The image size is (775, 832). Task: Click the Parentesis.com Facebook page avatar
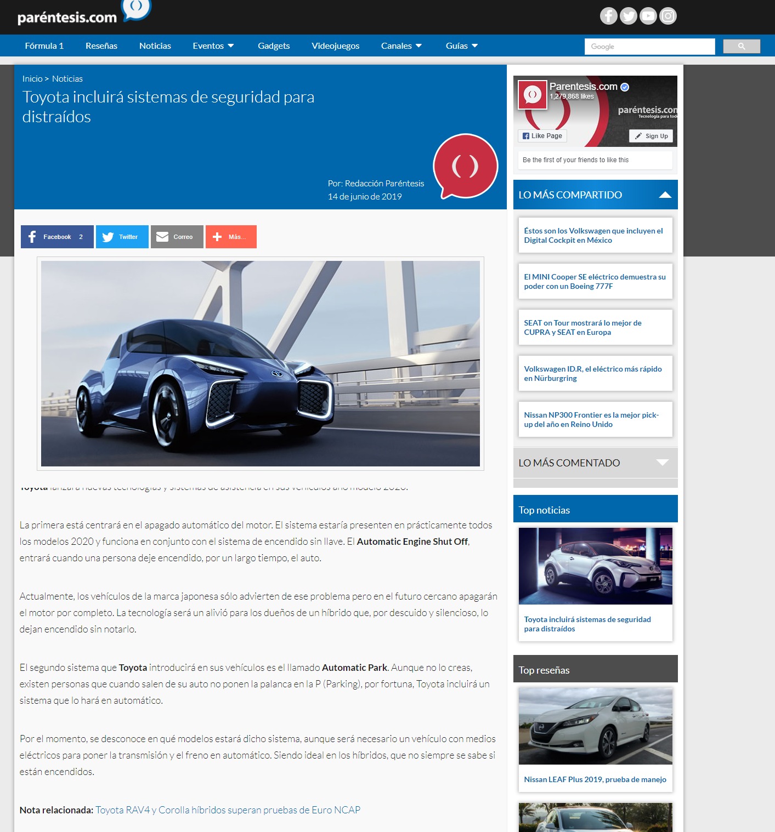coord(533,95)
